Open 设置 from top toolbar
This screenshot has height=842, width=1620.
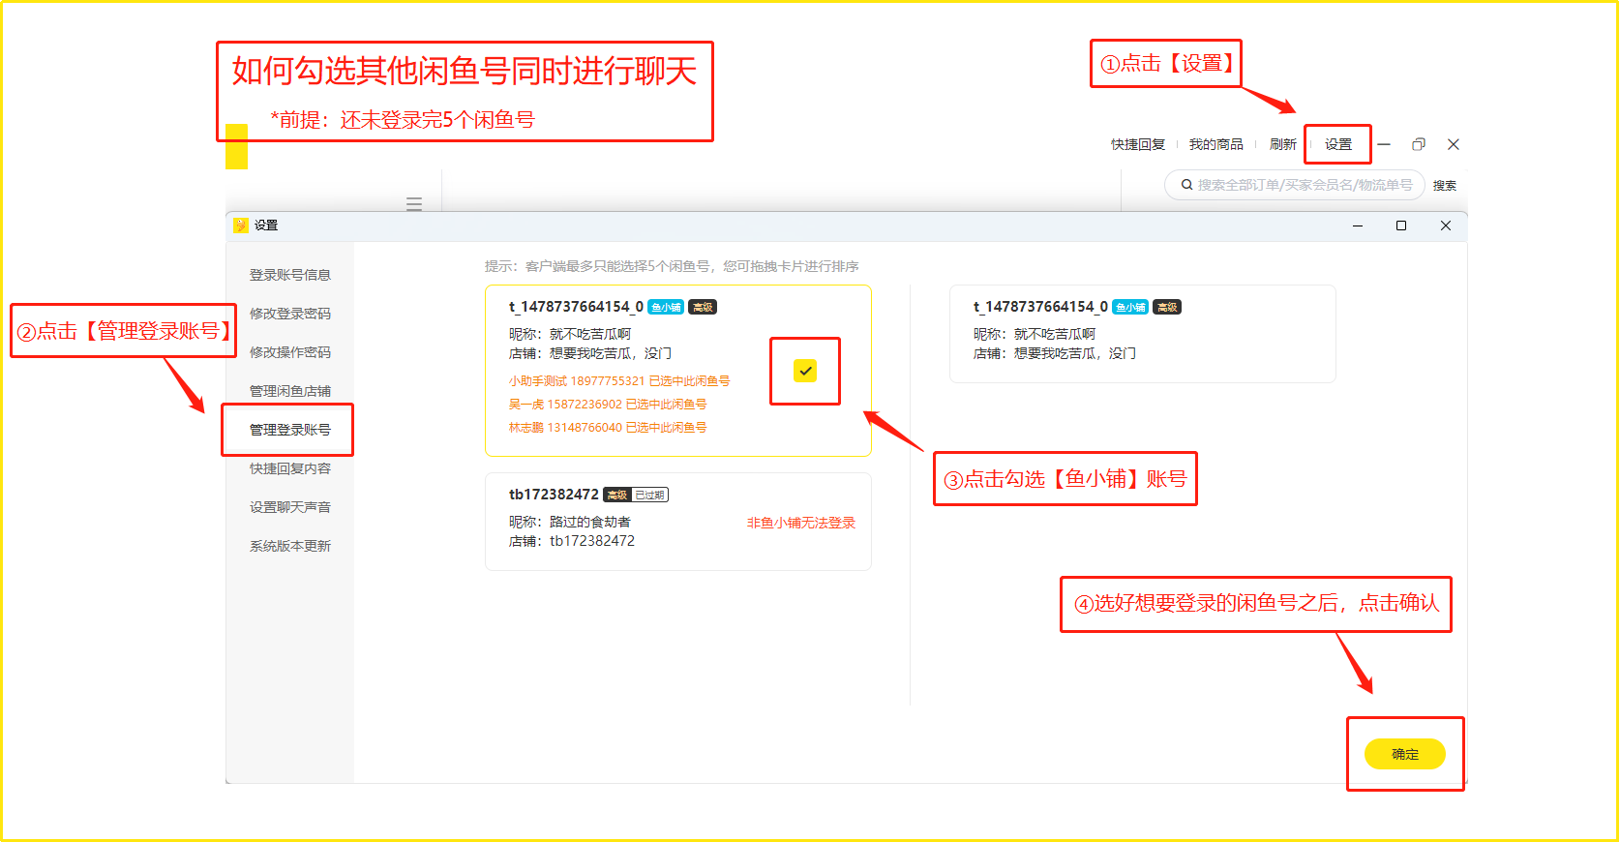click(1337, 145)
